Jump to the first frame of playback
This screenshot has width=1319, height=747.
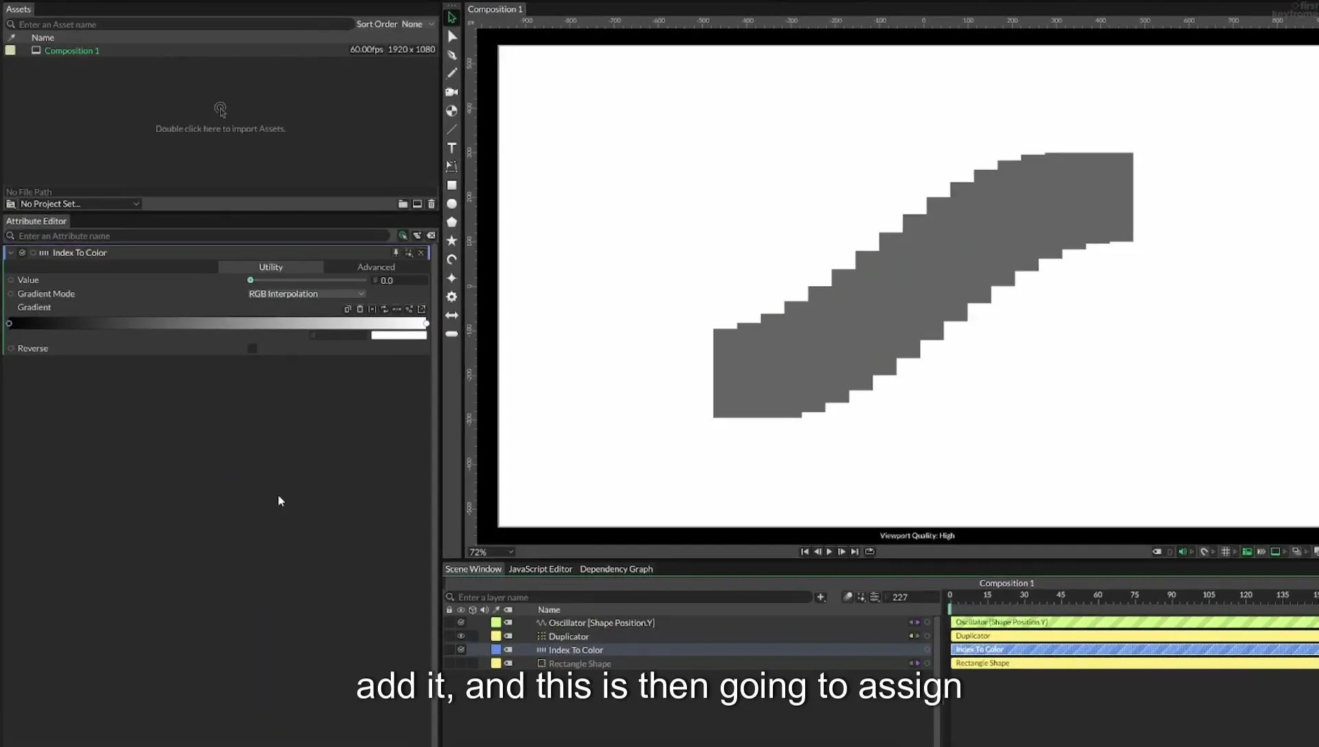coord(804,551)
